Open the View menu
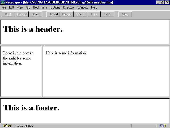This screenshot has height=128, width=170. pos(20,7)
